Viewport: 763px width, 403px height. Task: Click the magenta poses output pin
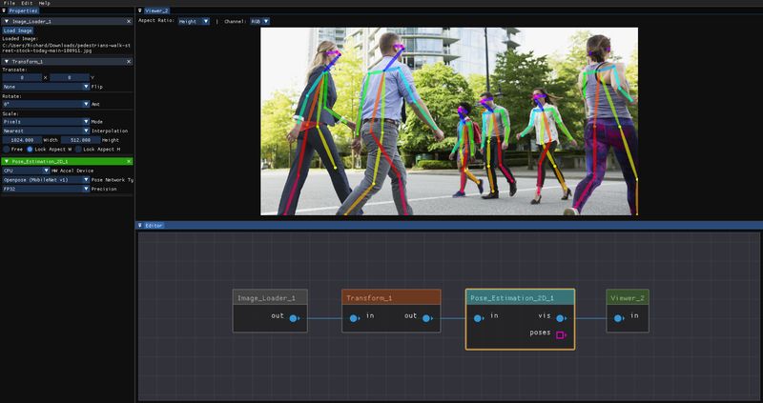tap(562, 334)
